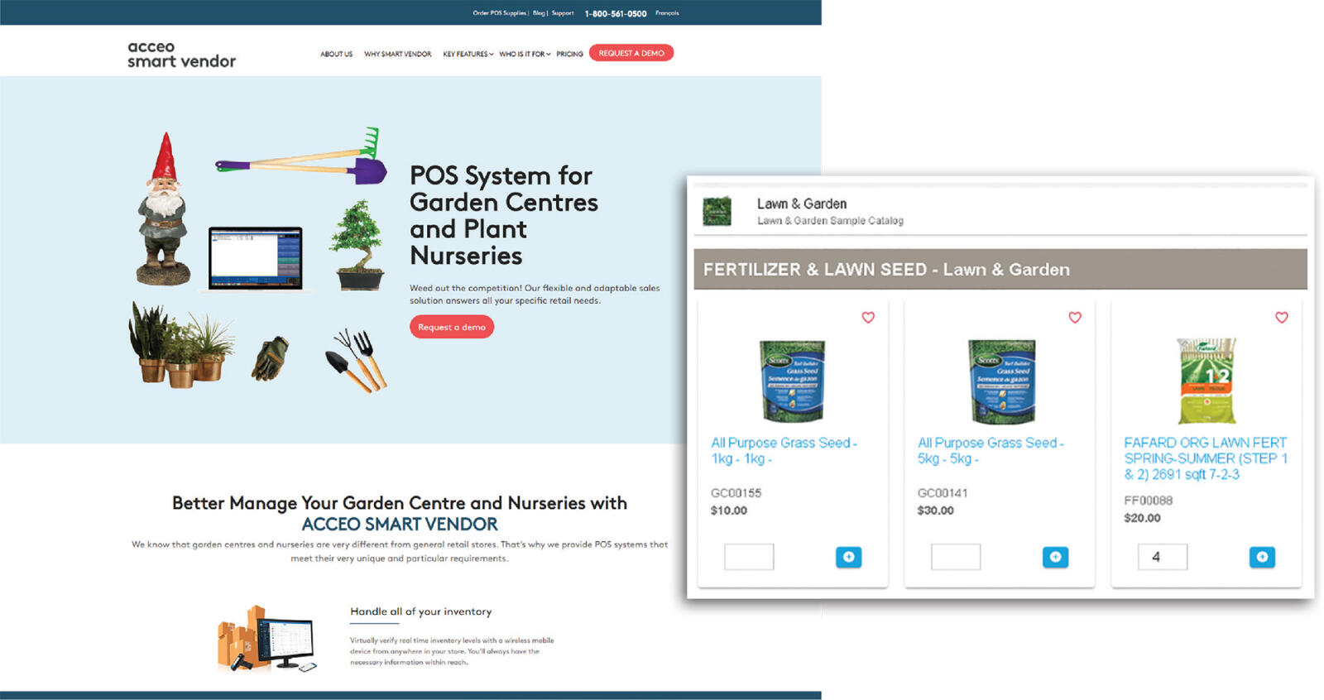Open the Lawn & Garden catalog thumbnail
Viewport: 1324px width, 700px height.
tap(717, 211)
